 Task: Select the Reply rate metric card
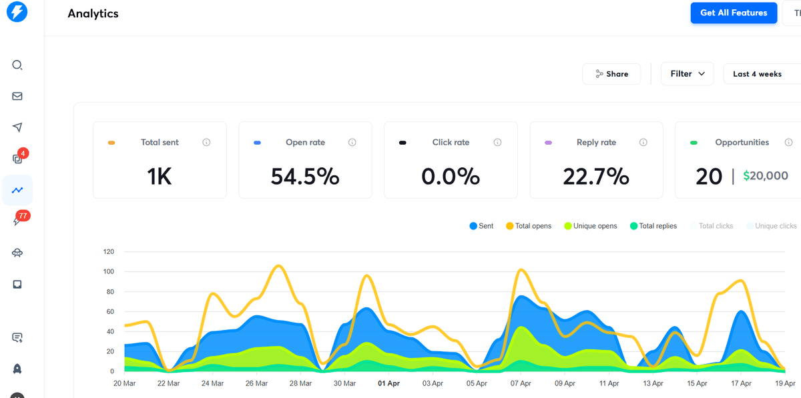(596, 160)
